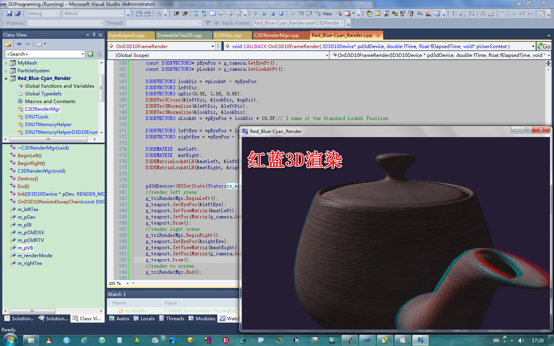Click the Save All toolbar icon
The height and width of the screenshot is (346, 554).
(x=18, y=13)
